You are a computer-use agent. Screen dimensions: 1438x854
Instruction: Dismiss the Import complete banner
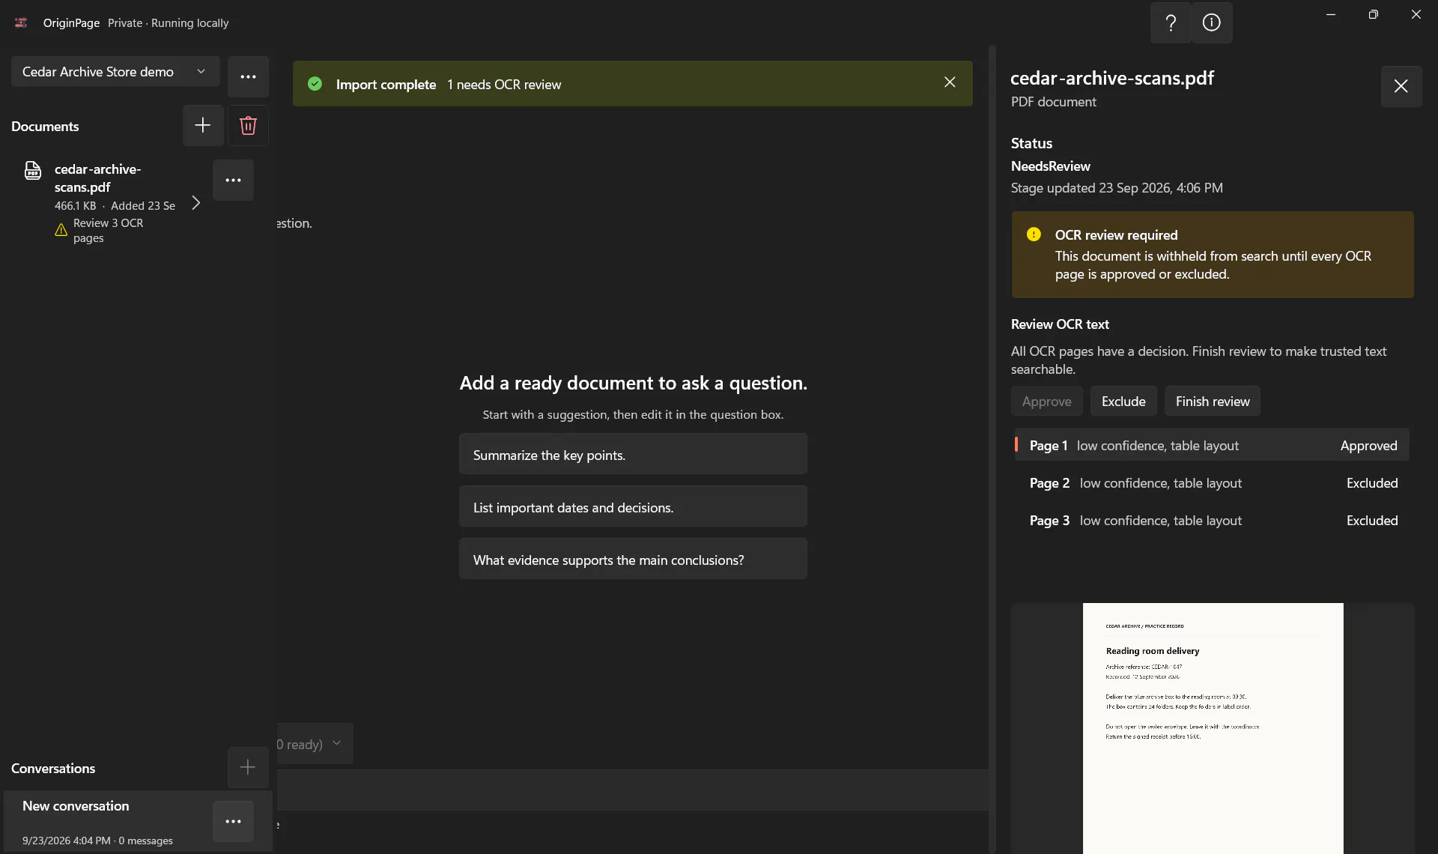(x=950, y=82)
